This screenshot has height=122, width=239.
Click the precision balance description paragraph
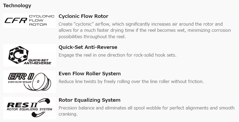tap(147, 111)
